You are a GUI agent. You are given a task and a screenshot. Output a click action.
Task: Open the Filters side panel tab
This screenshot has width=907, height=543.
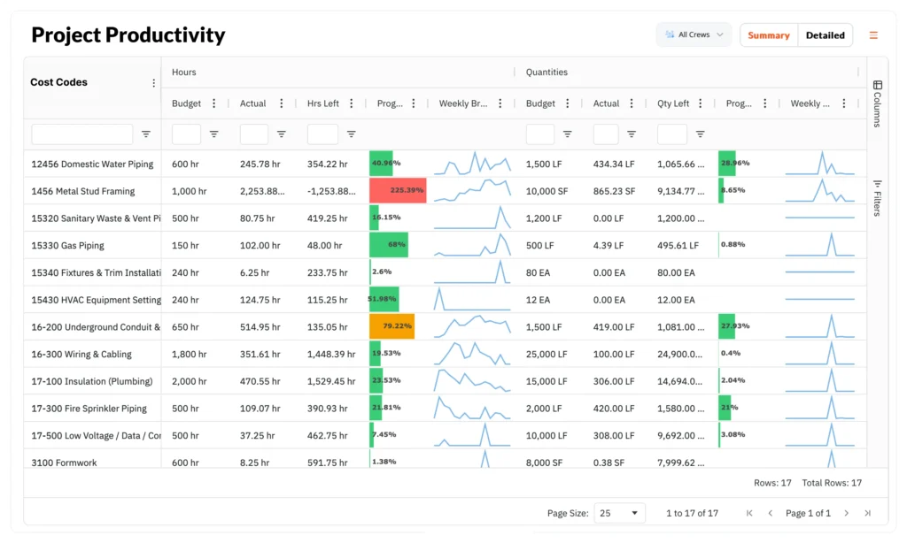[x=877, y=198]
